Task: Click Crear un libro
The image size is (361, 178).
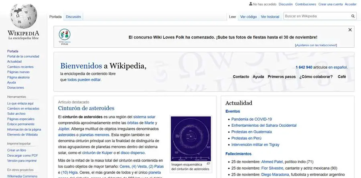Action: pos(16,150)
